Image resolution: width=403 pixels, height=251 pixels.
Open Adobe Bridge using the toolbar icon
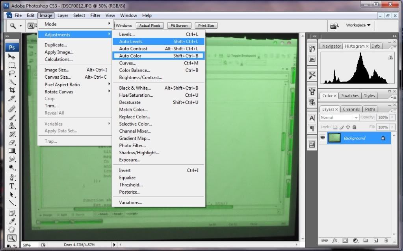(x=334, y=26)
